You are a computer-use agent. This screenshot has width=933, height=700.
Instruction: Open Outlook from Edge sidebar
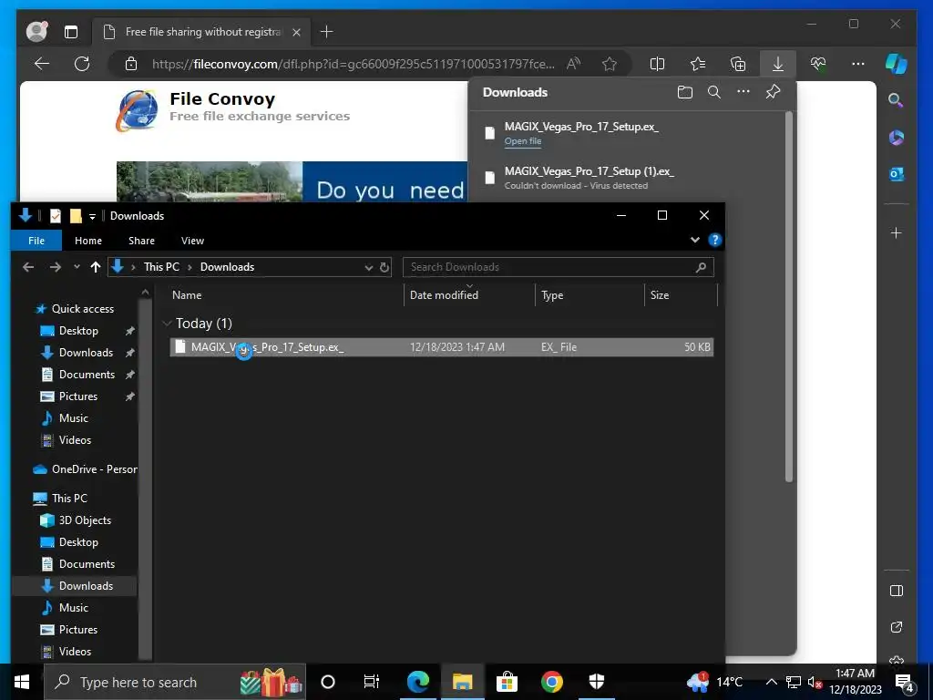(x=897, y=174)
